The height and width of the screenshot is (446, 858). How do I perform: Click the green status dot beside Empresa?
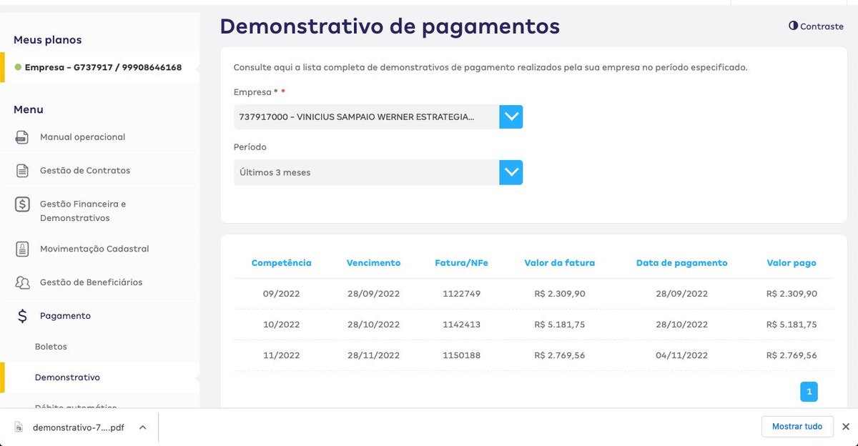click(x=18, y=68)
